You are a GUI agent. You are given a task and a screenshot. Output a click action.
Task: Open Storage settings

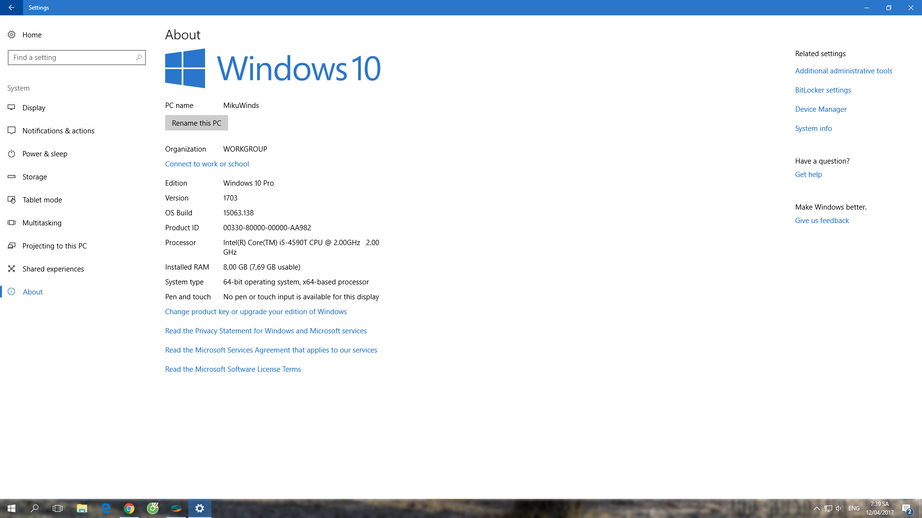click(77, 177)
